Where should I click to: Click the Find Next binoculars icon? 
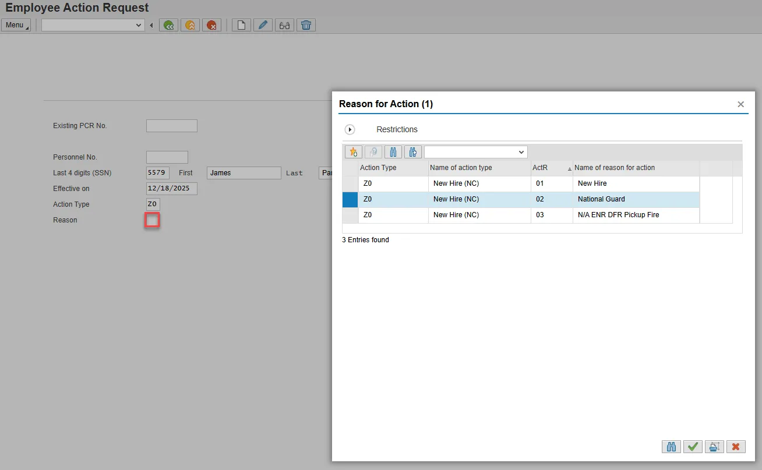[x=412, y=152]
